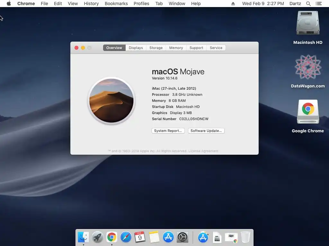Launch Launchpad rocket icon in Dock

coord(98,237)
